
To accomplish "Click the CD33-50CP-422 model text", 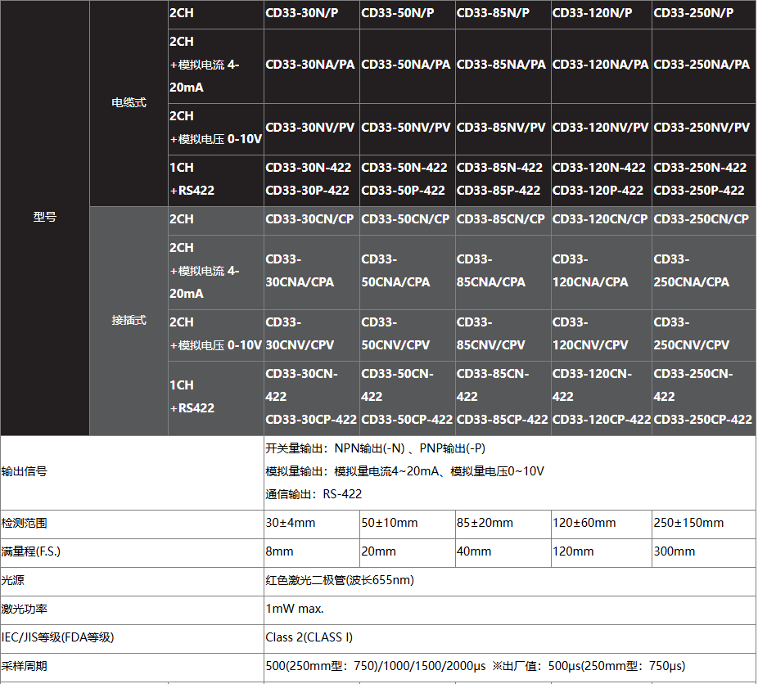I will [407, 420].
